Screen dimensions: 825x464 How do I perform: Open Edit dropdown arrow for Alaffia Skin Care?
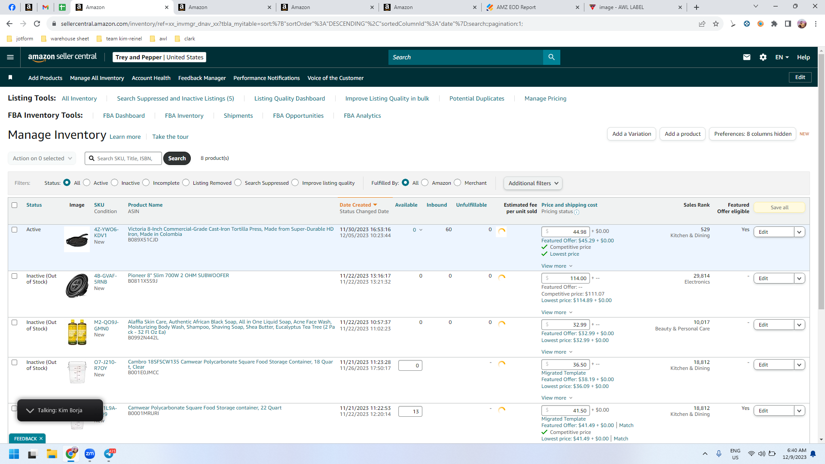pyautogui.click(x=799, y=325)
